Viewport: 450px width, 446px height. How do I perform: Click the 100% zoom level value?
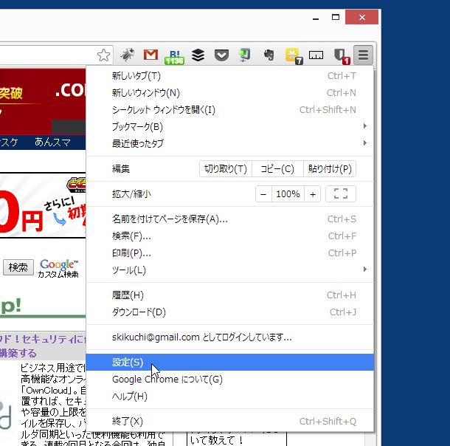click(x=288, y=194)
